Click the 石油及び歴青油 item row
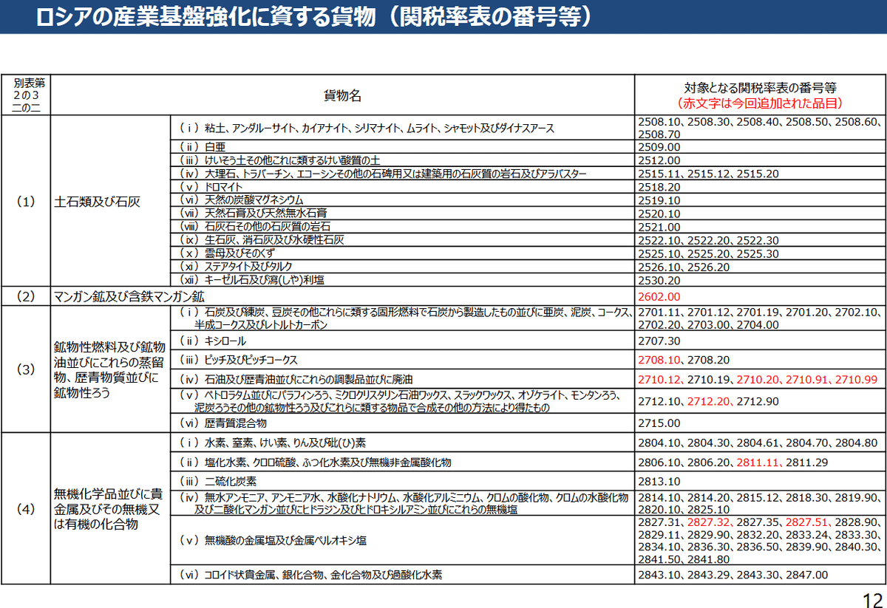The width and height of the screenshot is (887, 608). point(402,379)
